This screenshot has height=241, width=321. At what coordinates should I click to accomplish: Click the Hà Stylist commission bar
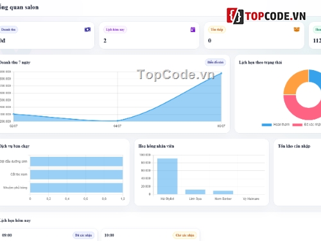(x=168, y=176)
